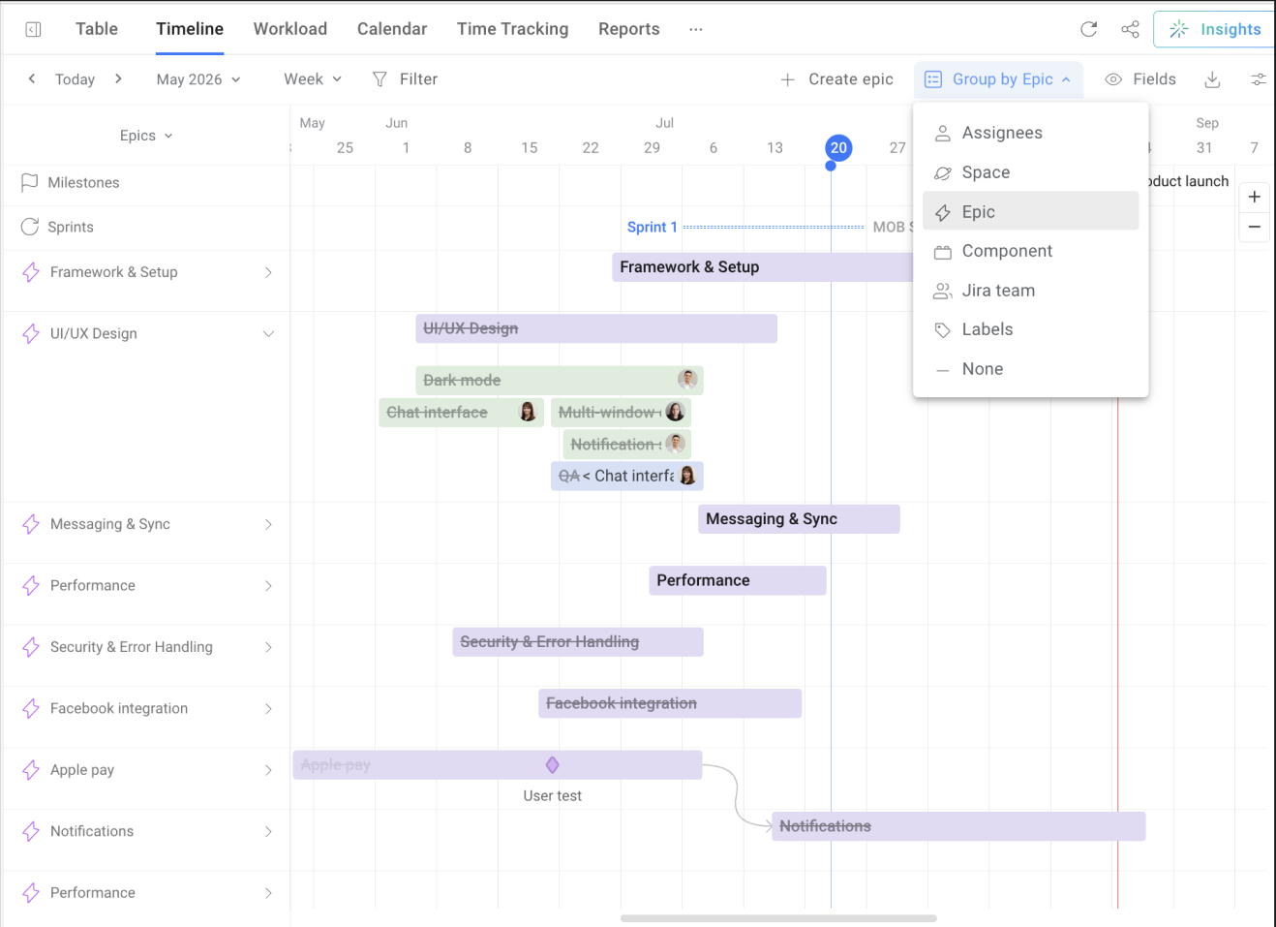Zoom in the timeline with plus
This screenshot has width=1276, height=927.
point(1254,197)
